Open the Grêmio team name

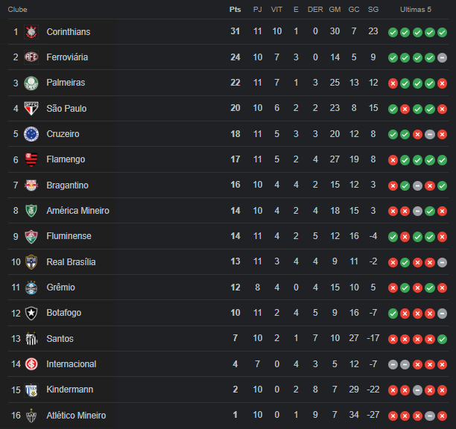coord(61,287)
